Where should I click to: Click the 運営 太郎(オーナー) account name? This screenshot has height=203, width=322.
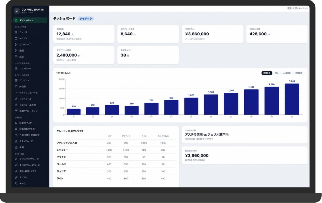(x=297, y=9)
